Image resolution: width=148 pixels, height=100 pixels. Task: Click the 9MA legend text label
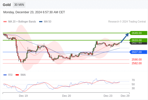pos(23,75)
